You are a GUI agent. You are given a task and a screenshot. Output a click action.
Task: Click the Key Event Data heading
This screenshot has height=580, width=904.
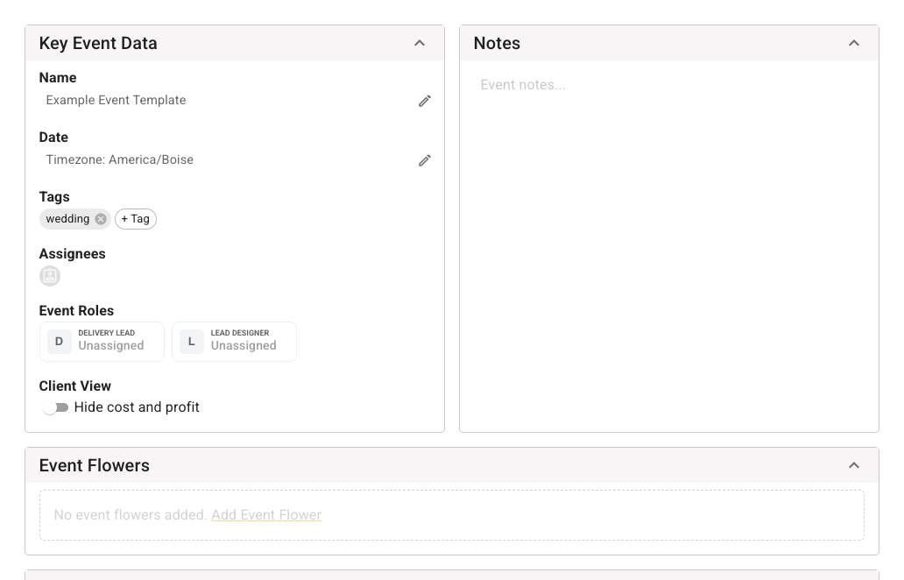[x=98, y=43]
